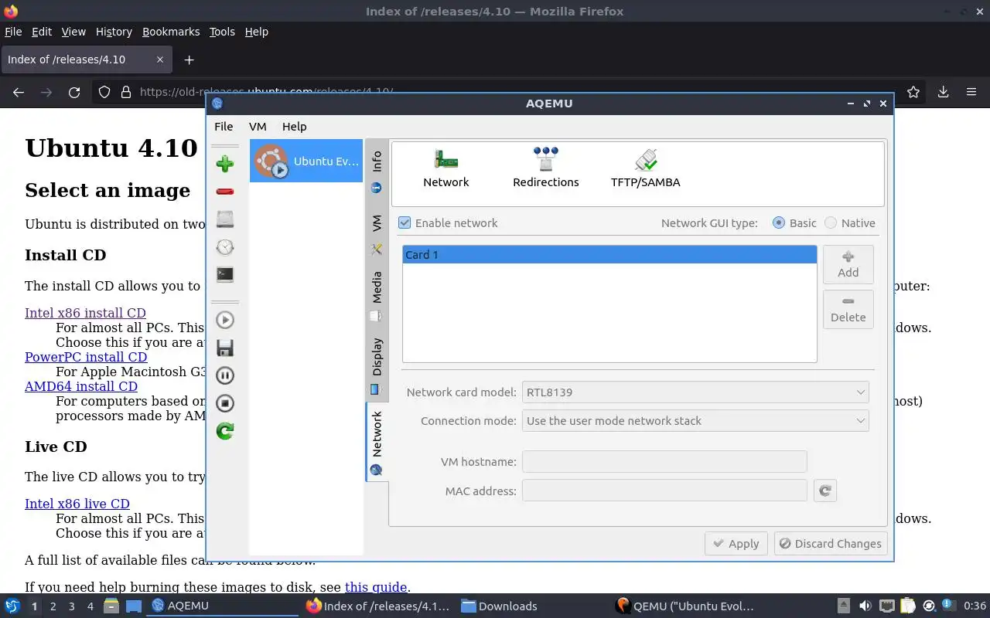Open a new Firefox tab with plus
The height and width of the screenshot is (618, 990).
point(189,59)
